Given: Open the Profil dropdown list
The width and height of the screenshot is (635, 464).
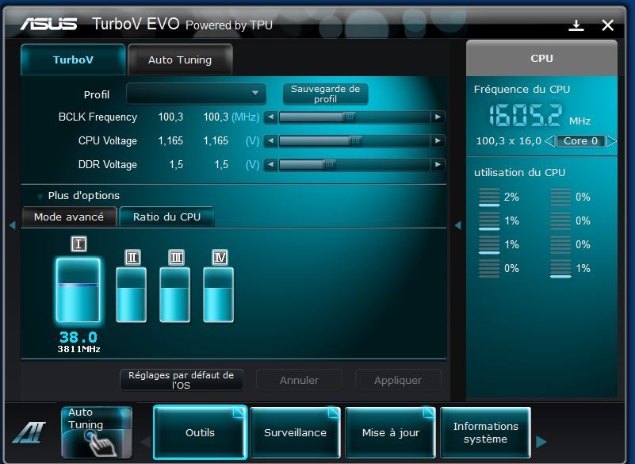Looking at the screenshot, I should (x=255, y=94).
